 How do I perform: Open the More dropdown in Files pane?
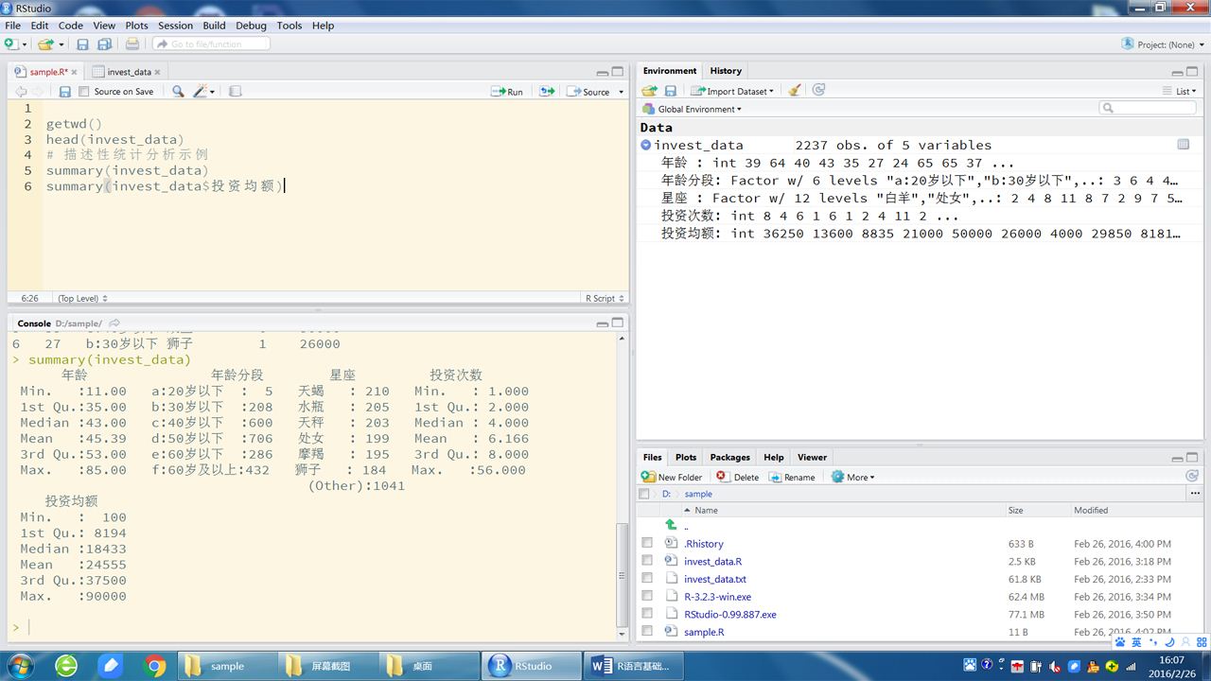tap(852, 477)
